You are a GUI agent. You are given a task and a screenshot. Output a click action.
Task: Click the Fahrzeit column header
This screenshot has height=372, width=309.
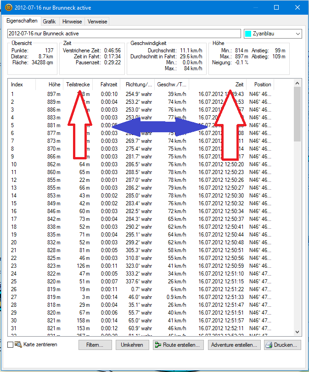click(x=109, y=85)
